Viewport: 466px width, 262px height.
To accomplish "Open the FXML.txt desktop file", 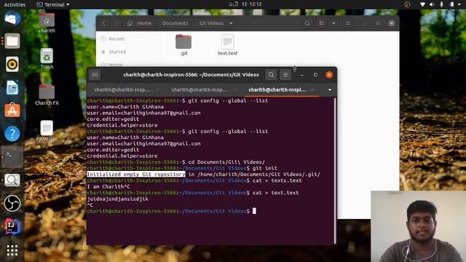I will 47,131.
